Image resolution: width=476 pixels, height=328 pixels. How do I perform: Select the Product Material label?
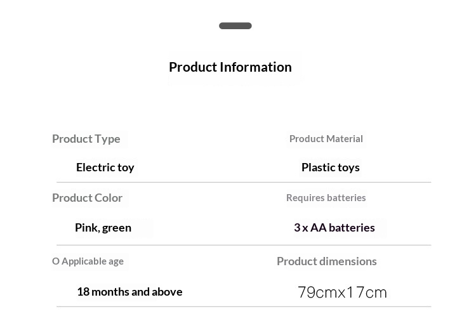326,139
